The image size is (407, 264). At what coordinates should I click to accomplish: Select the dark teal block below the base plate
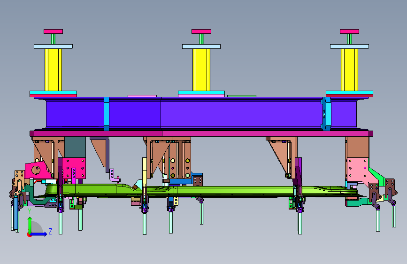75,147
